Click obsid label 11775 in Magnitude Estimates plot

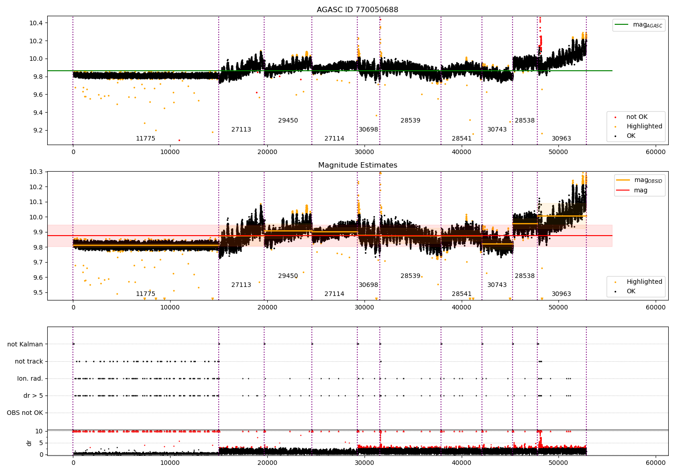[x=146, y=294]
